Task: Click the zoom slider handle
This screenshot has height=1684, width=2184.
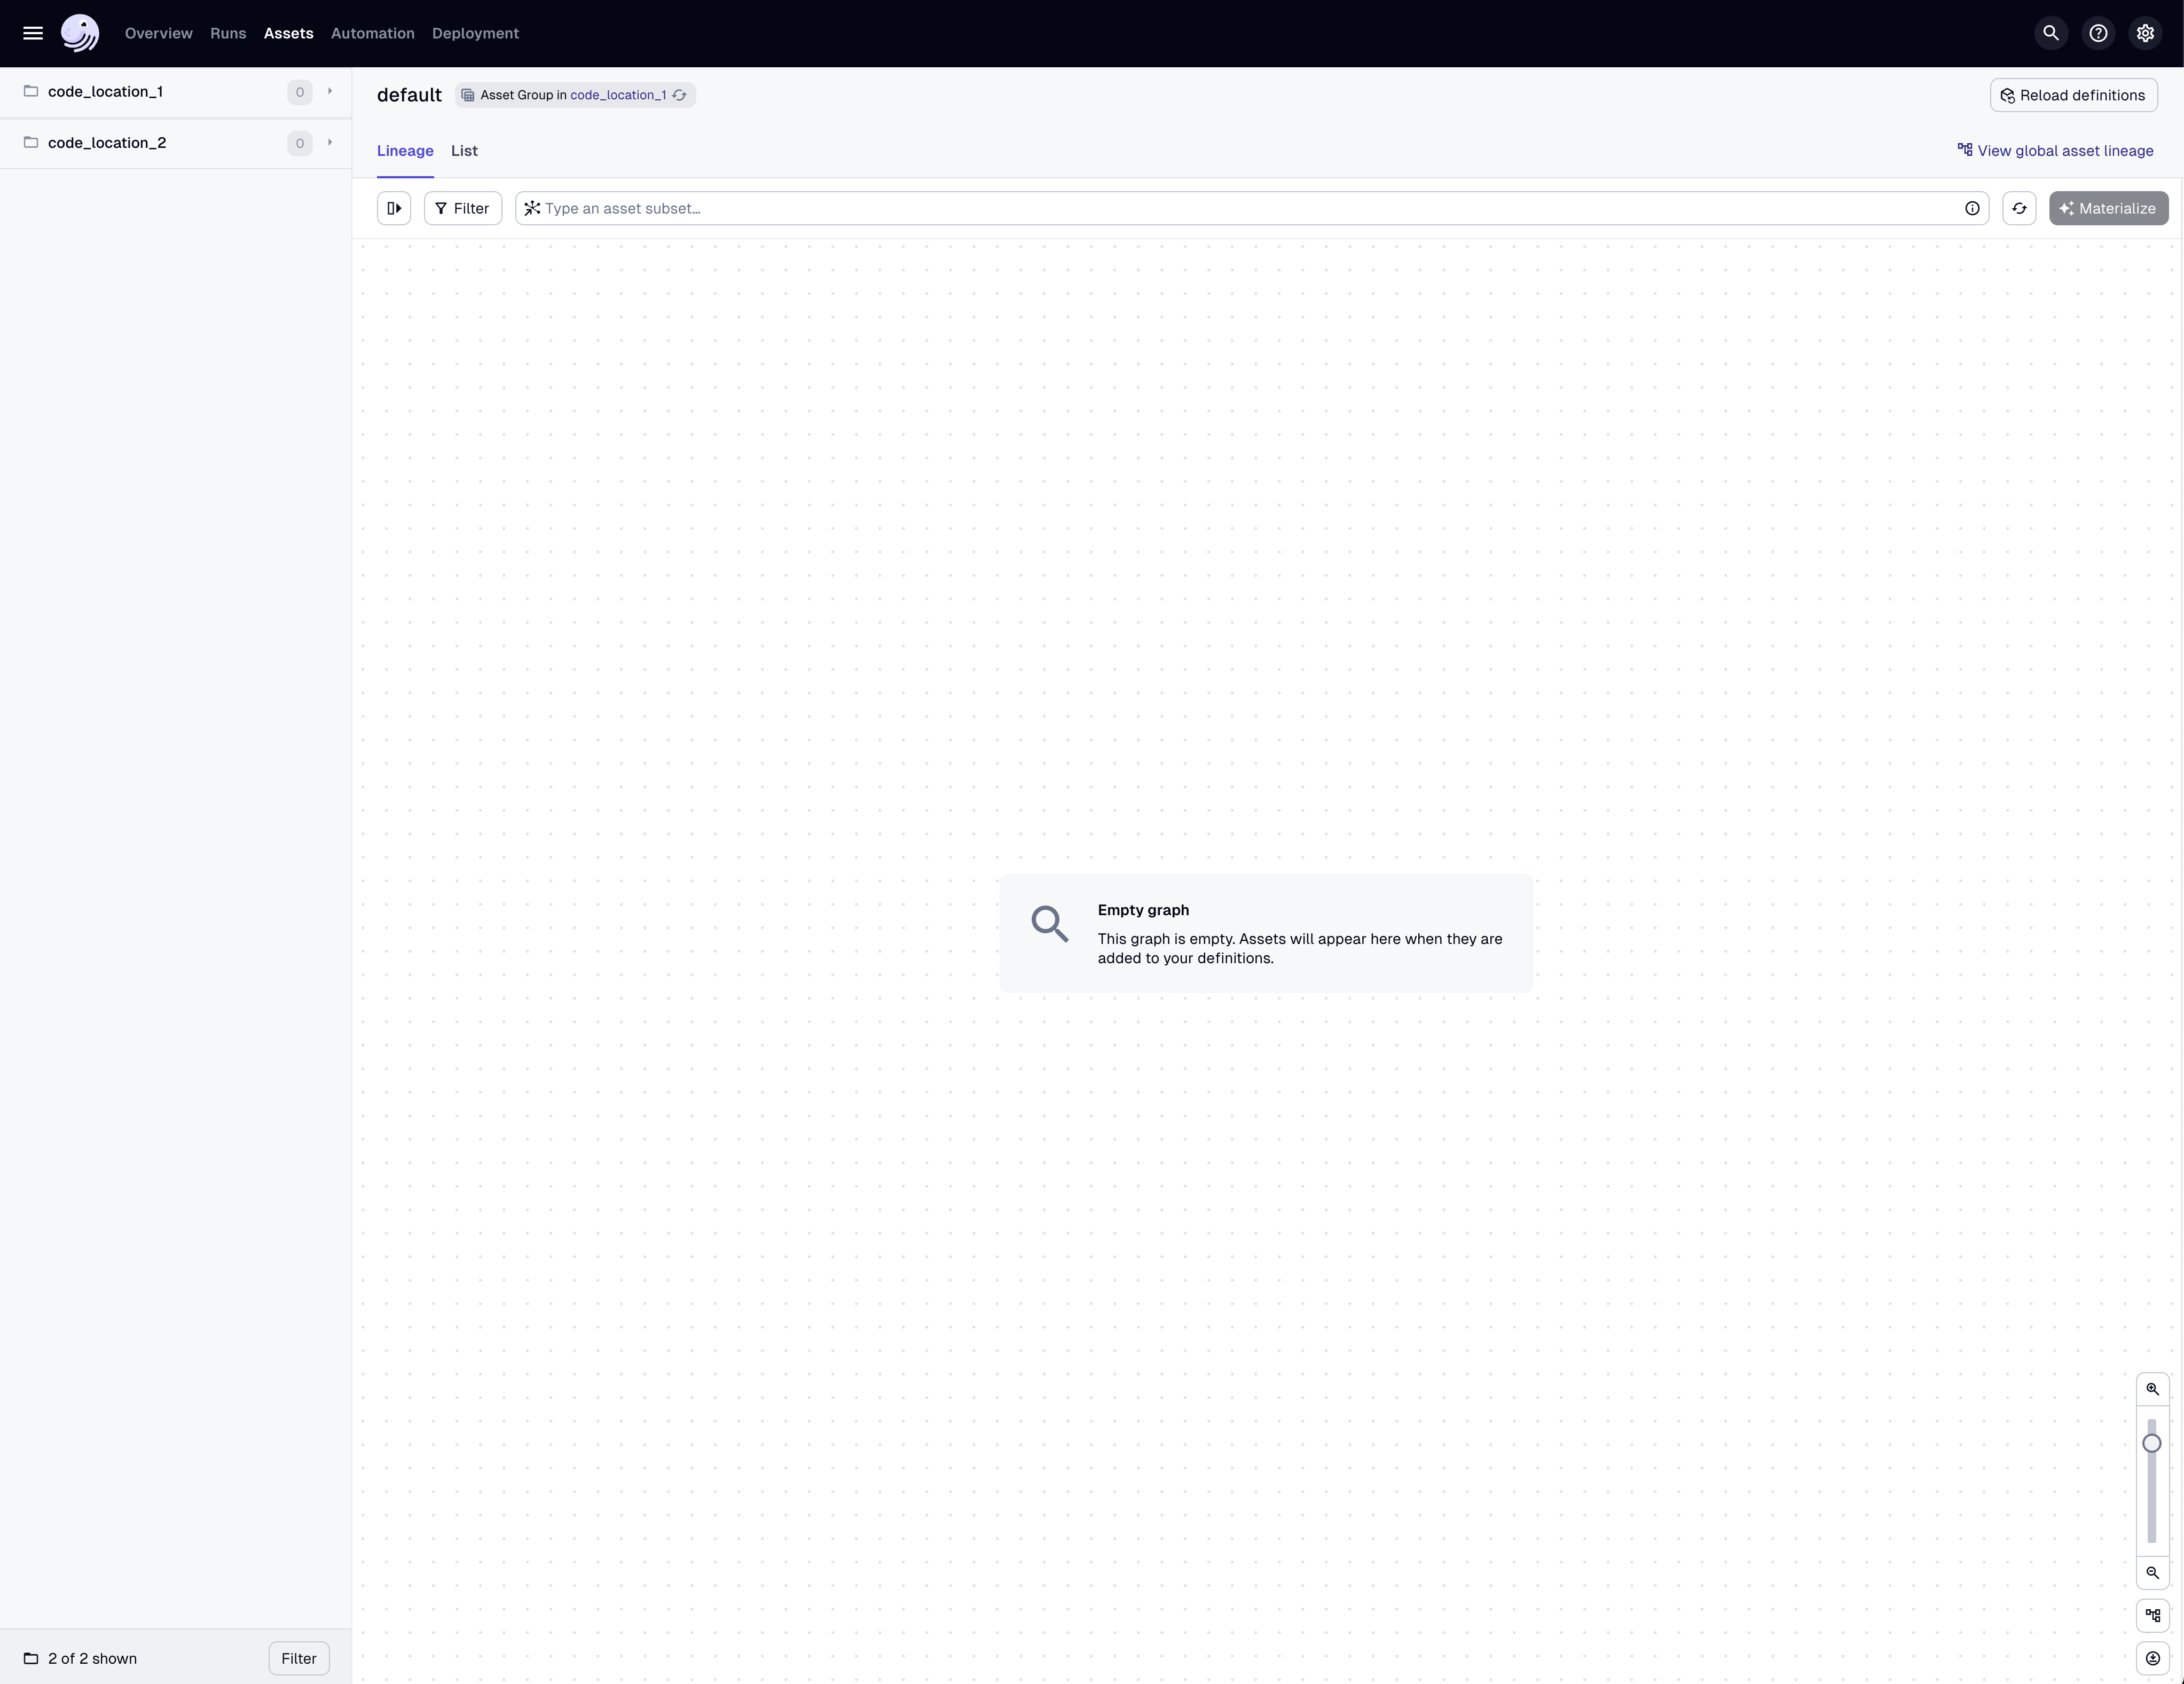Action: coord(2152,1443)
